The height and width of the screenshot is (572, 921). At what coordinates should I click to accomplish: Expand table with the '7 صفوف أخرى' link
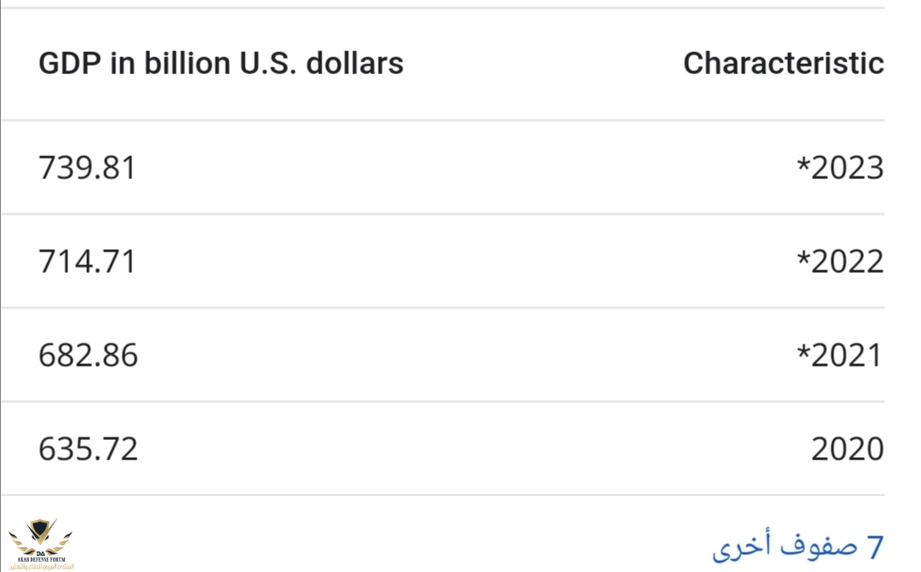click(797, 546)
